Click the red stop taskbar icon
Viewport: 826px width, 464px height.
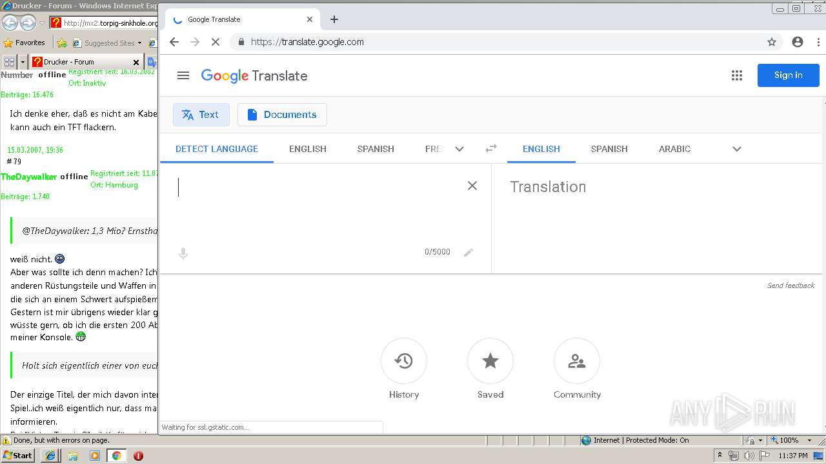(x=138, y=456)
